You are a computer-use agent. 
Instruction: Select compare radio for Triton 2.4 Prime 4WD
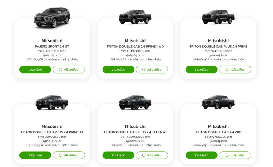[x=152, y=70]
